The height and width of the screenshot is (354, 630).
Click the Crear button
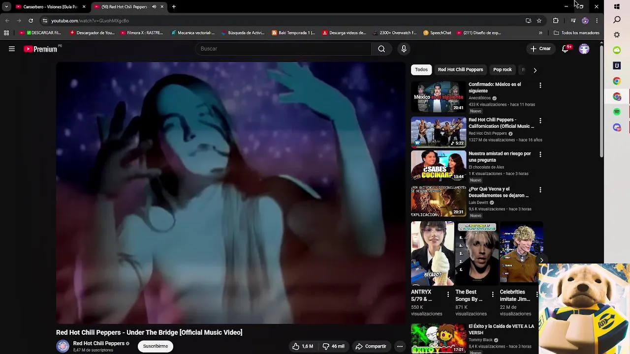[540, 49]
